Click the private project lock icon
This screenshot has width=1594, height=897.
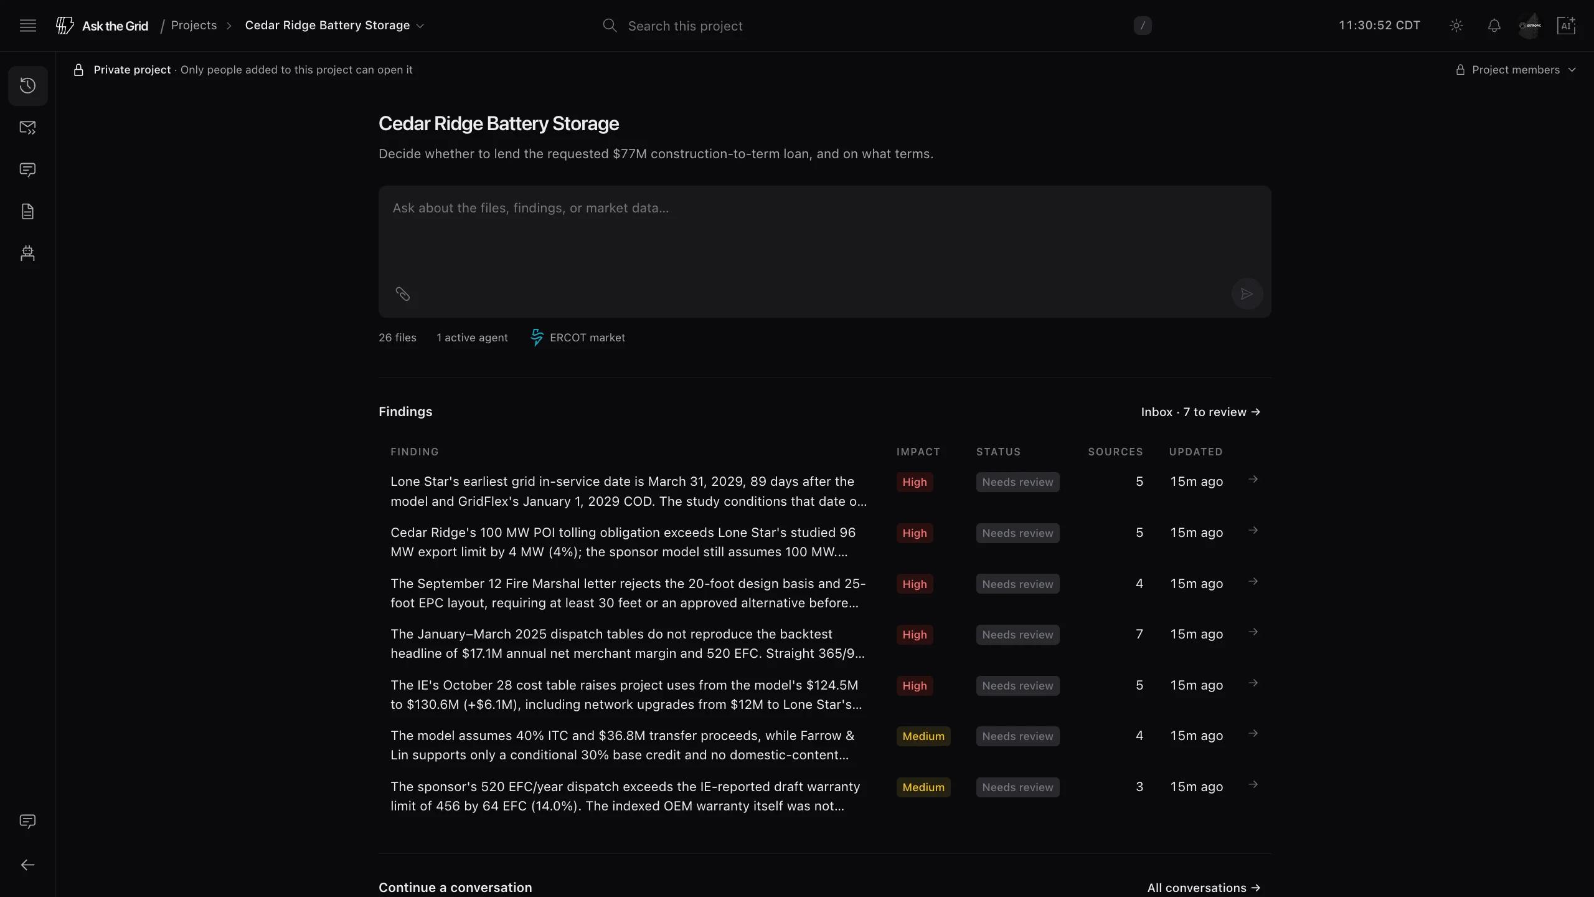pyautogui.click(x=78, y=70)
